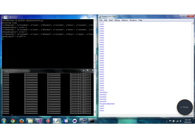Screen dimensions: 195x138
Task: Open the blue-dotted list app in taskbar
Action: point(66,121)
